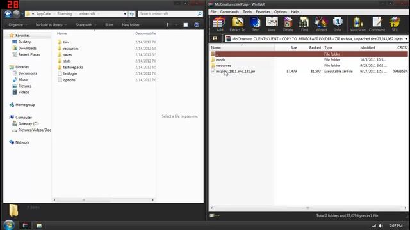Click the Burn button in Explorer
This screenshot has height=230, width=410.
(x=109, y=25)
